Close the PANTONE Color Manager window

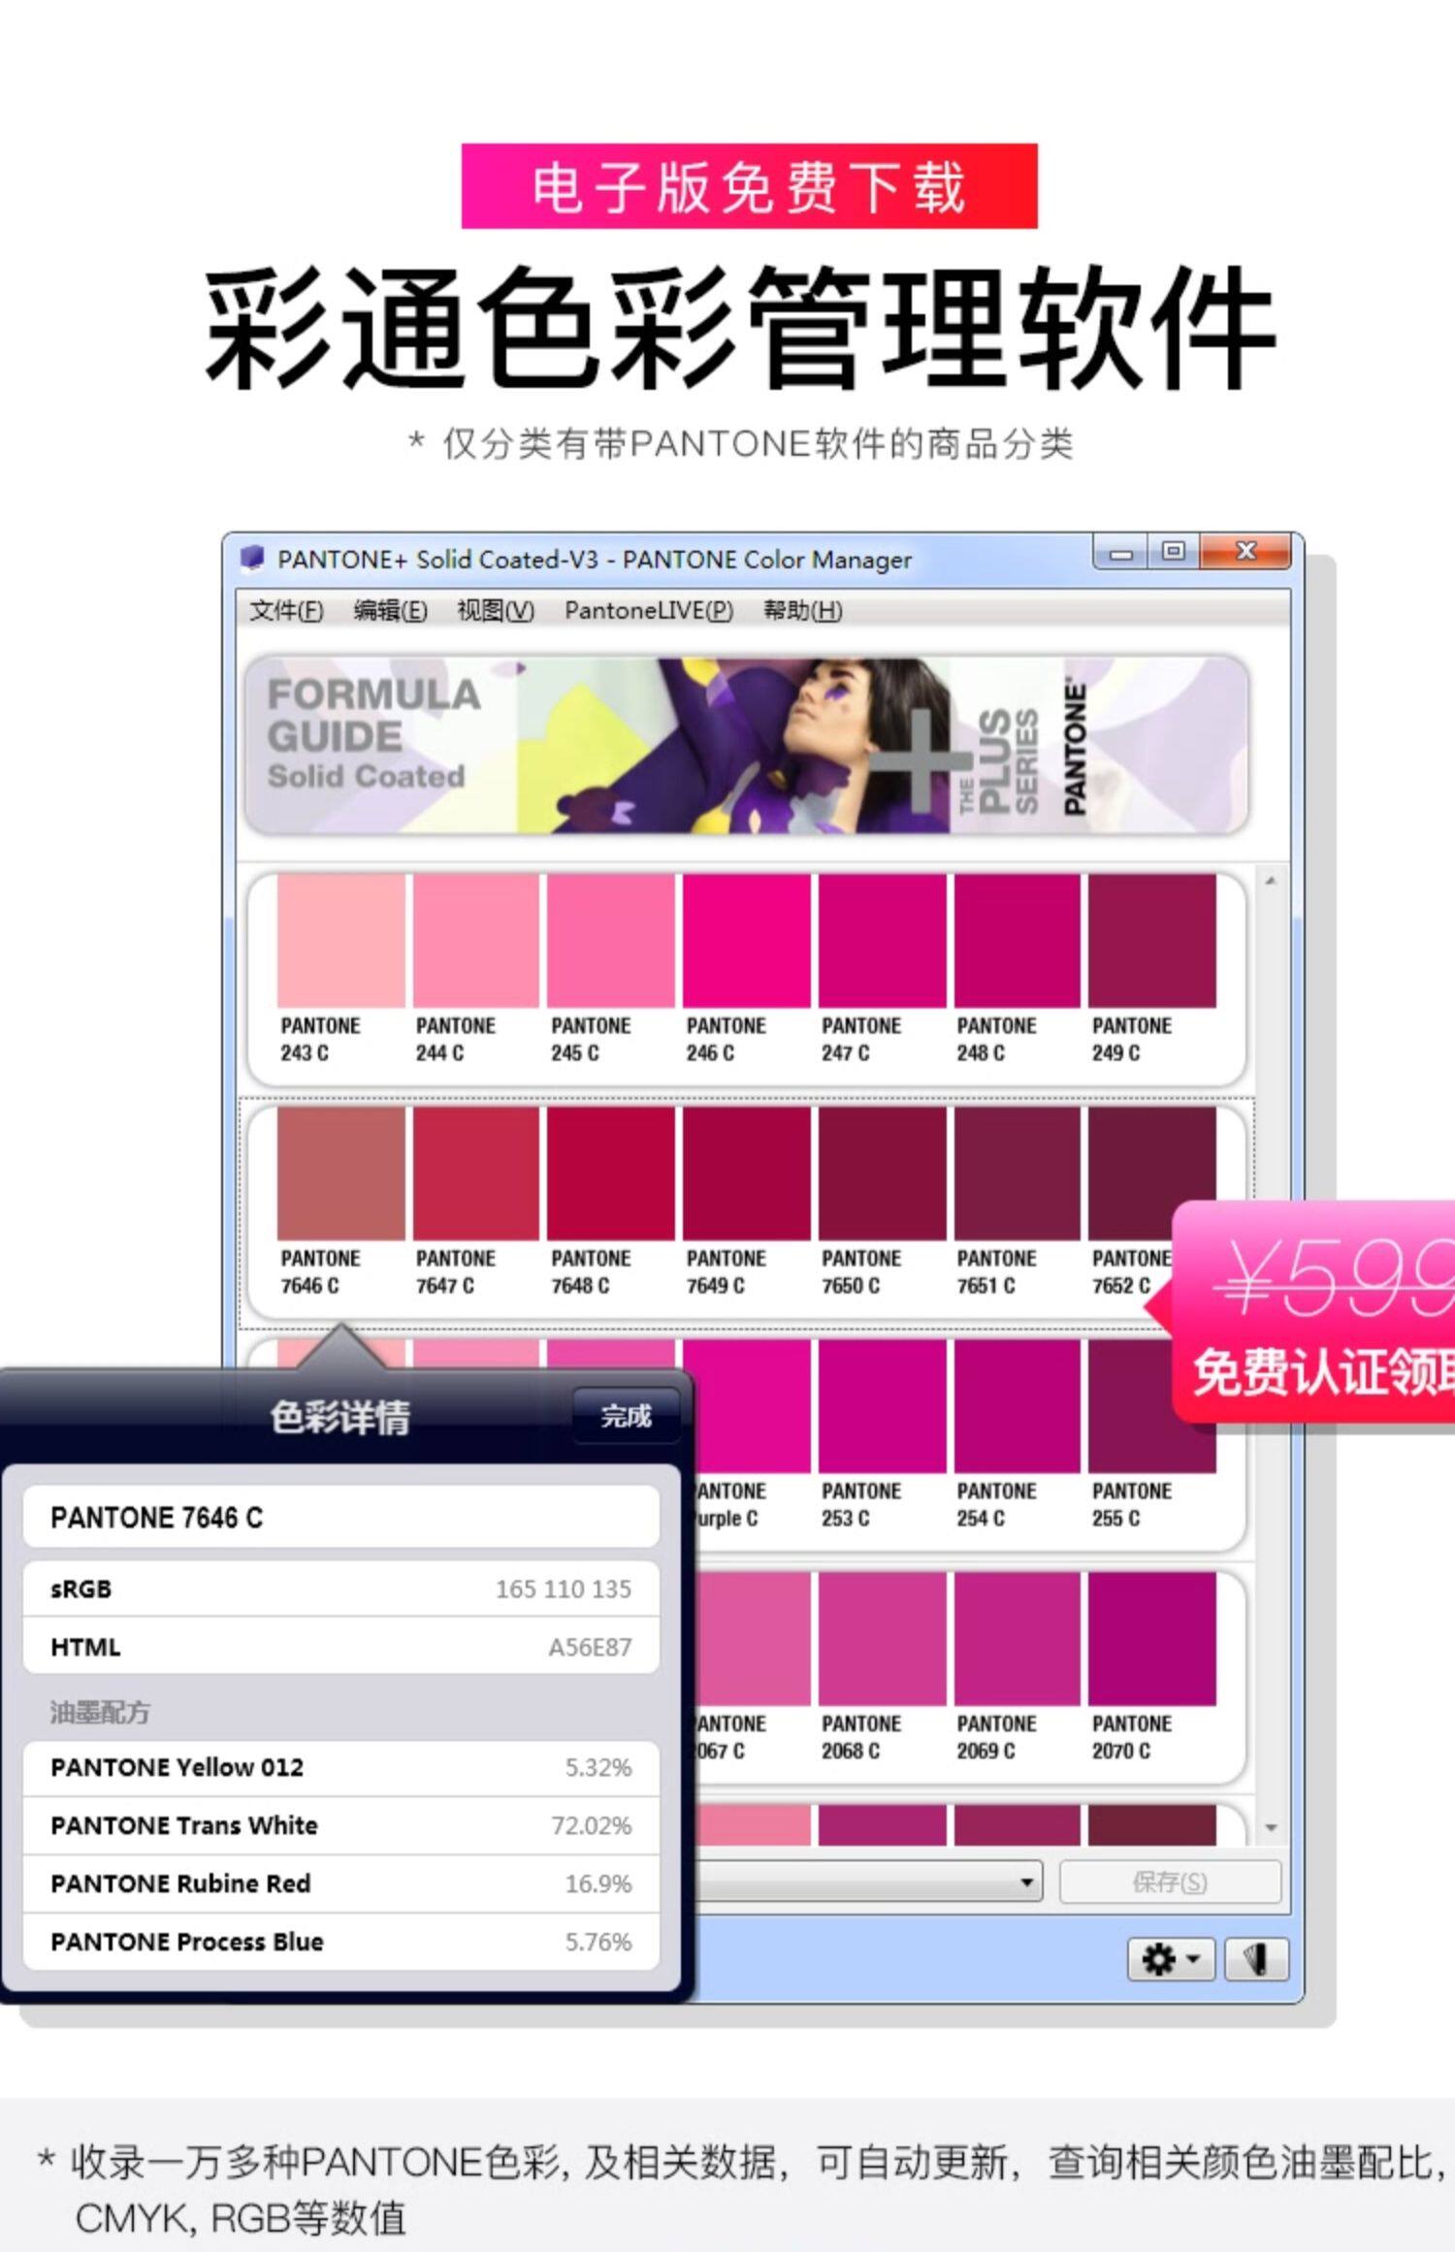point(1245,552)
